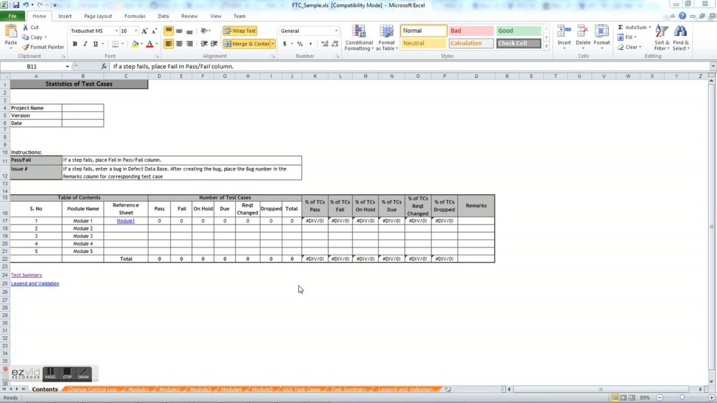Adjust the zoom level slider
The width and height of the screenshot is (717, 403).
click(x=682, y=398)
